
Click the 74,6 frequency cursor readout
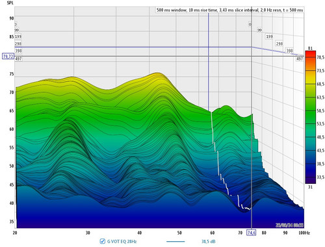[252, 233]
